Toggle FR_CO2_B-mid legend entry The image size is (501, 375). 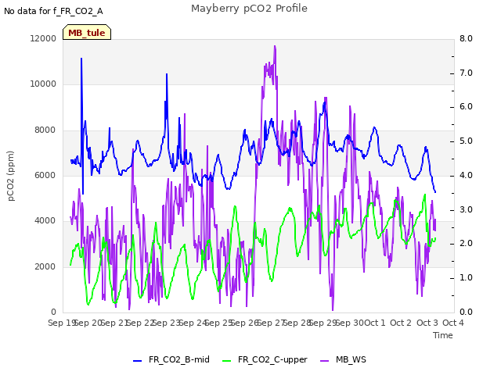coord(171,359)
